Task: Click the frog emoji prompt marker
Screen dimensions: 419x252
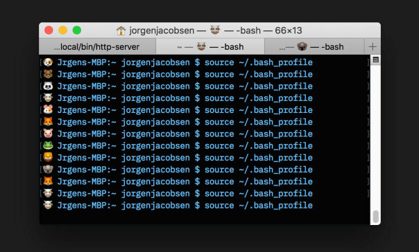Action: (48, 145)
